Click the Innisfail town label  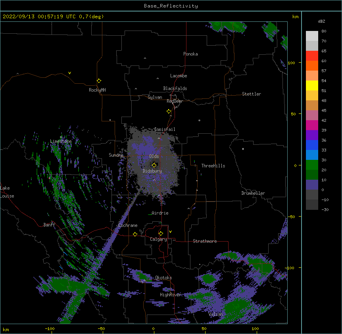coord(165,129)
